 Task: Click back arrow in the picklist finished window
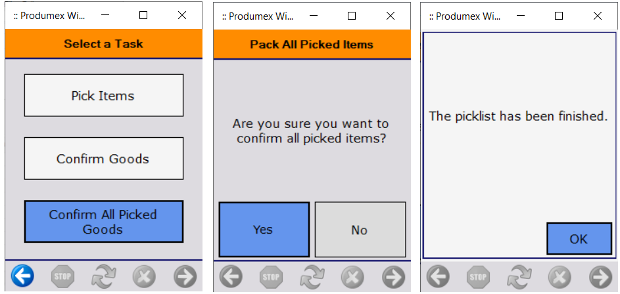(439, 276)
